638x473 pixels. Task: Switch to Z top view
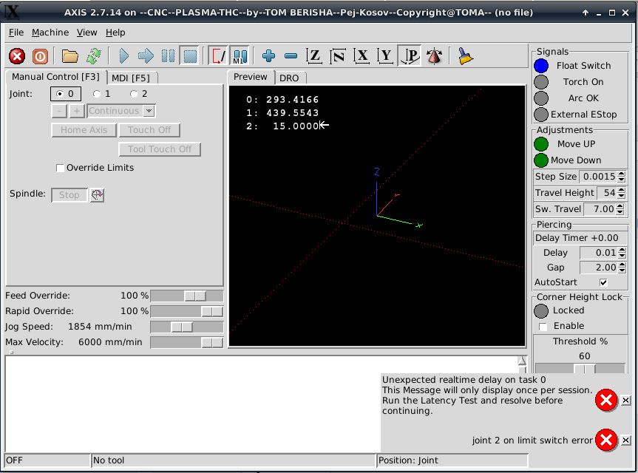[x=314, y=56]
